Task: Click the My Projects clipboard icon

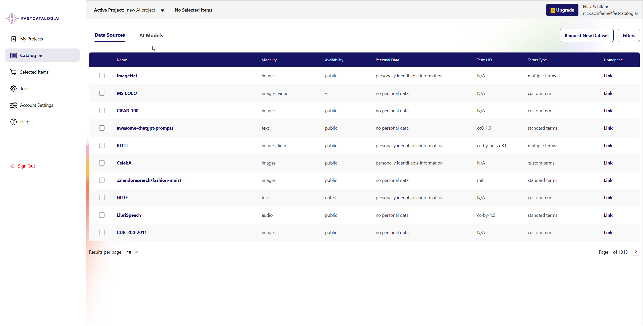Action: [14, 39]
